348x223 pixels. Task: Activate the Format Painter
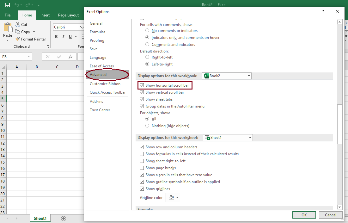pyautogui.click(x=31, y=39)
